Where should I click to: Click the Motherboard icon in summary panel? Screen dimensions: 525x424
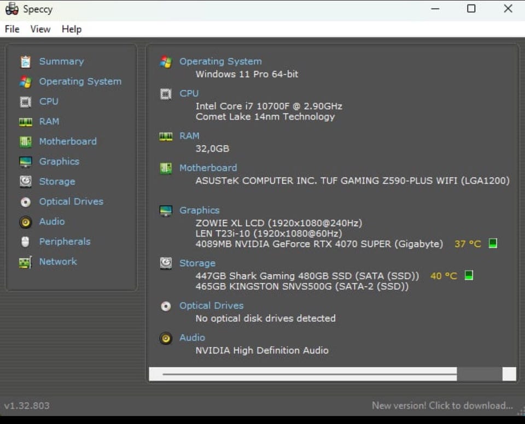pyautogui.click(x=166, y=168)
